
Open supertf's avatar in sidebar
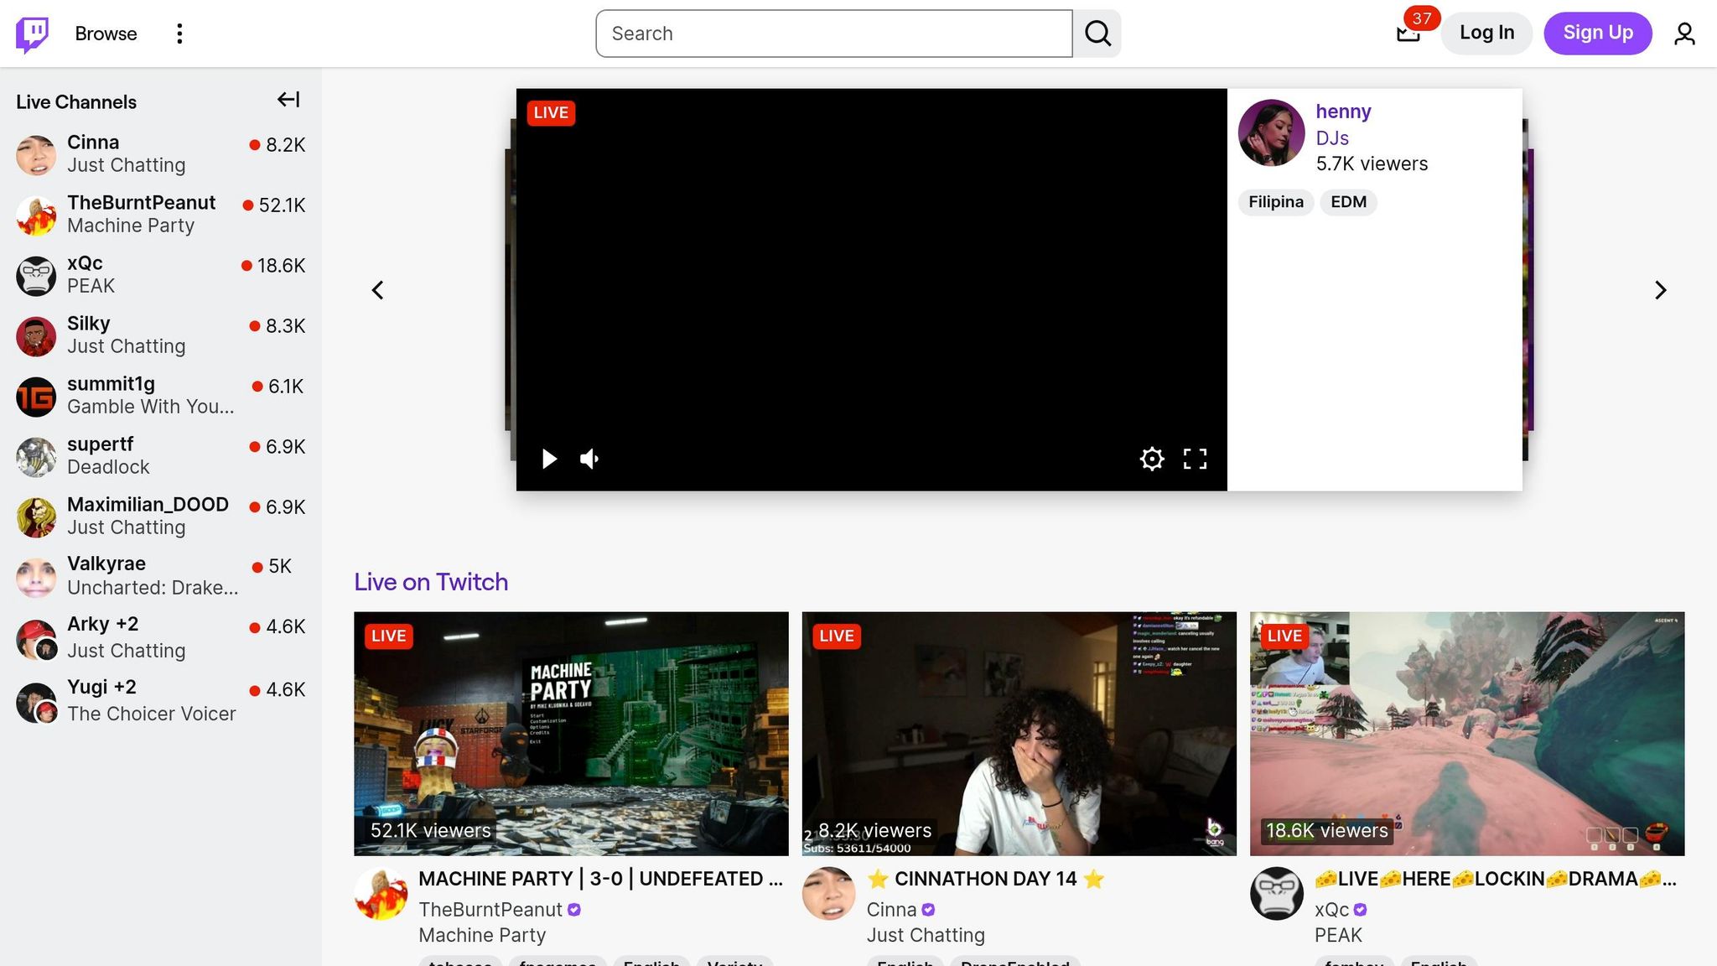(36, 457)
